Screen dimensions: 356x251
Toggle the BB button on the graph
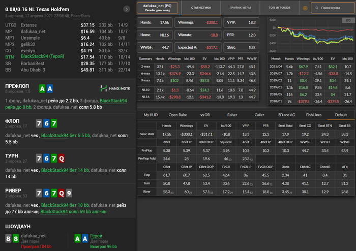click(x=348, y=20)
